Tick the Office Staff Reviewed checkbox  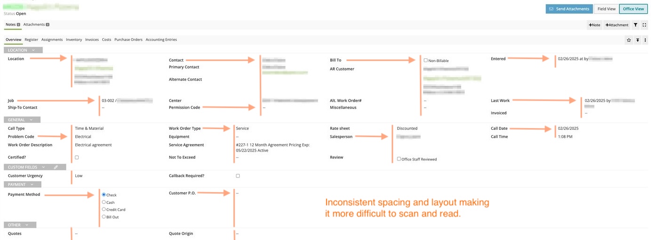(x=399, y=159)
